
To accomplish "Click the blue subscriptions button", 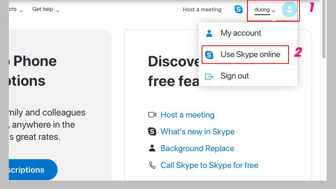I will point(33,170).
